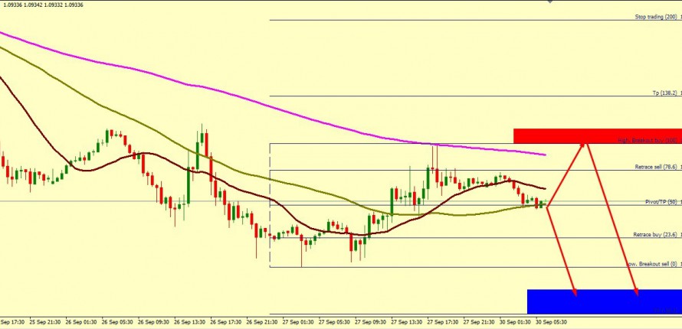Click the Stop trading (200) level label
The image size is (682, 329).
[x=656, y=17]
